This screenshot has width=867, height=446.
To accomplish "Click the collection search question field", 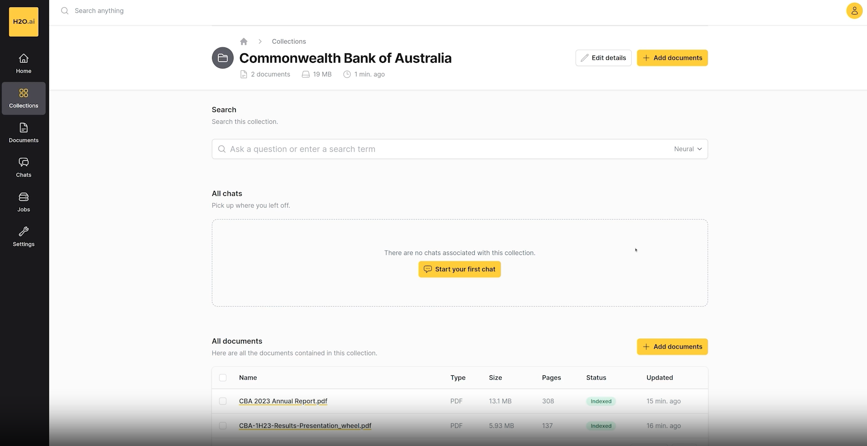I will click(x=438, y=149).
